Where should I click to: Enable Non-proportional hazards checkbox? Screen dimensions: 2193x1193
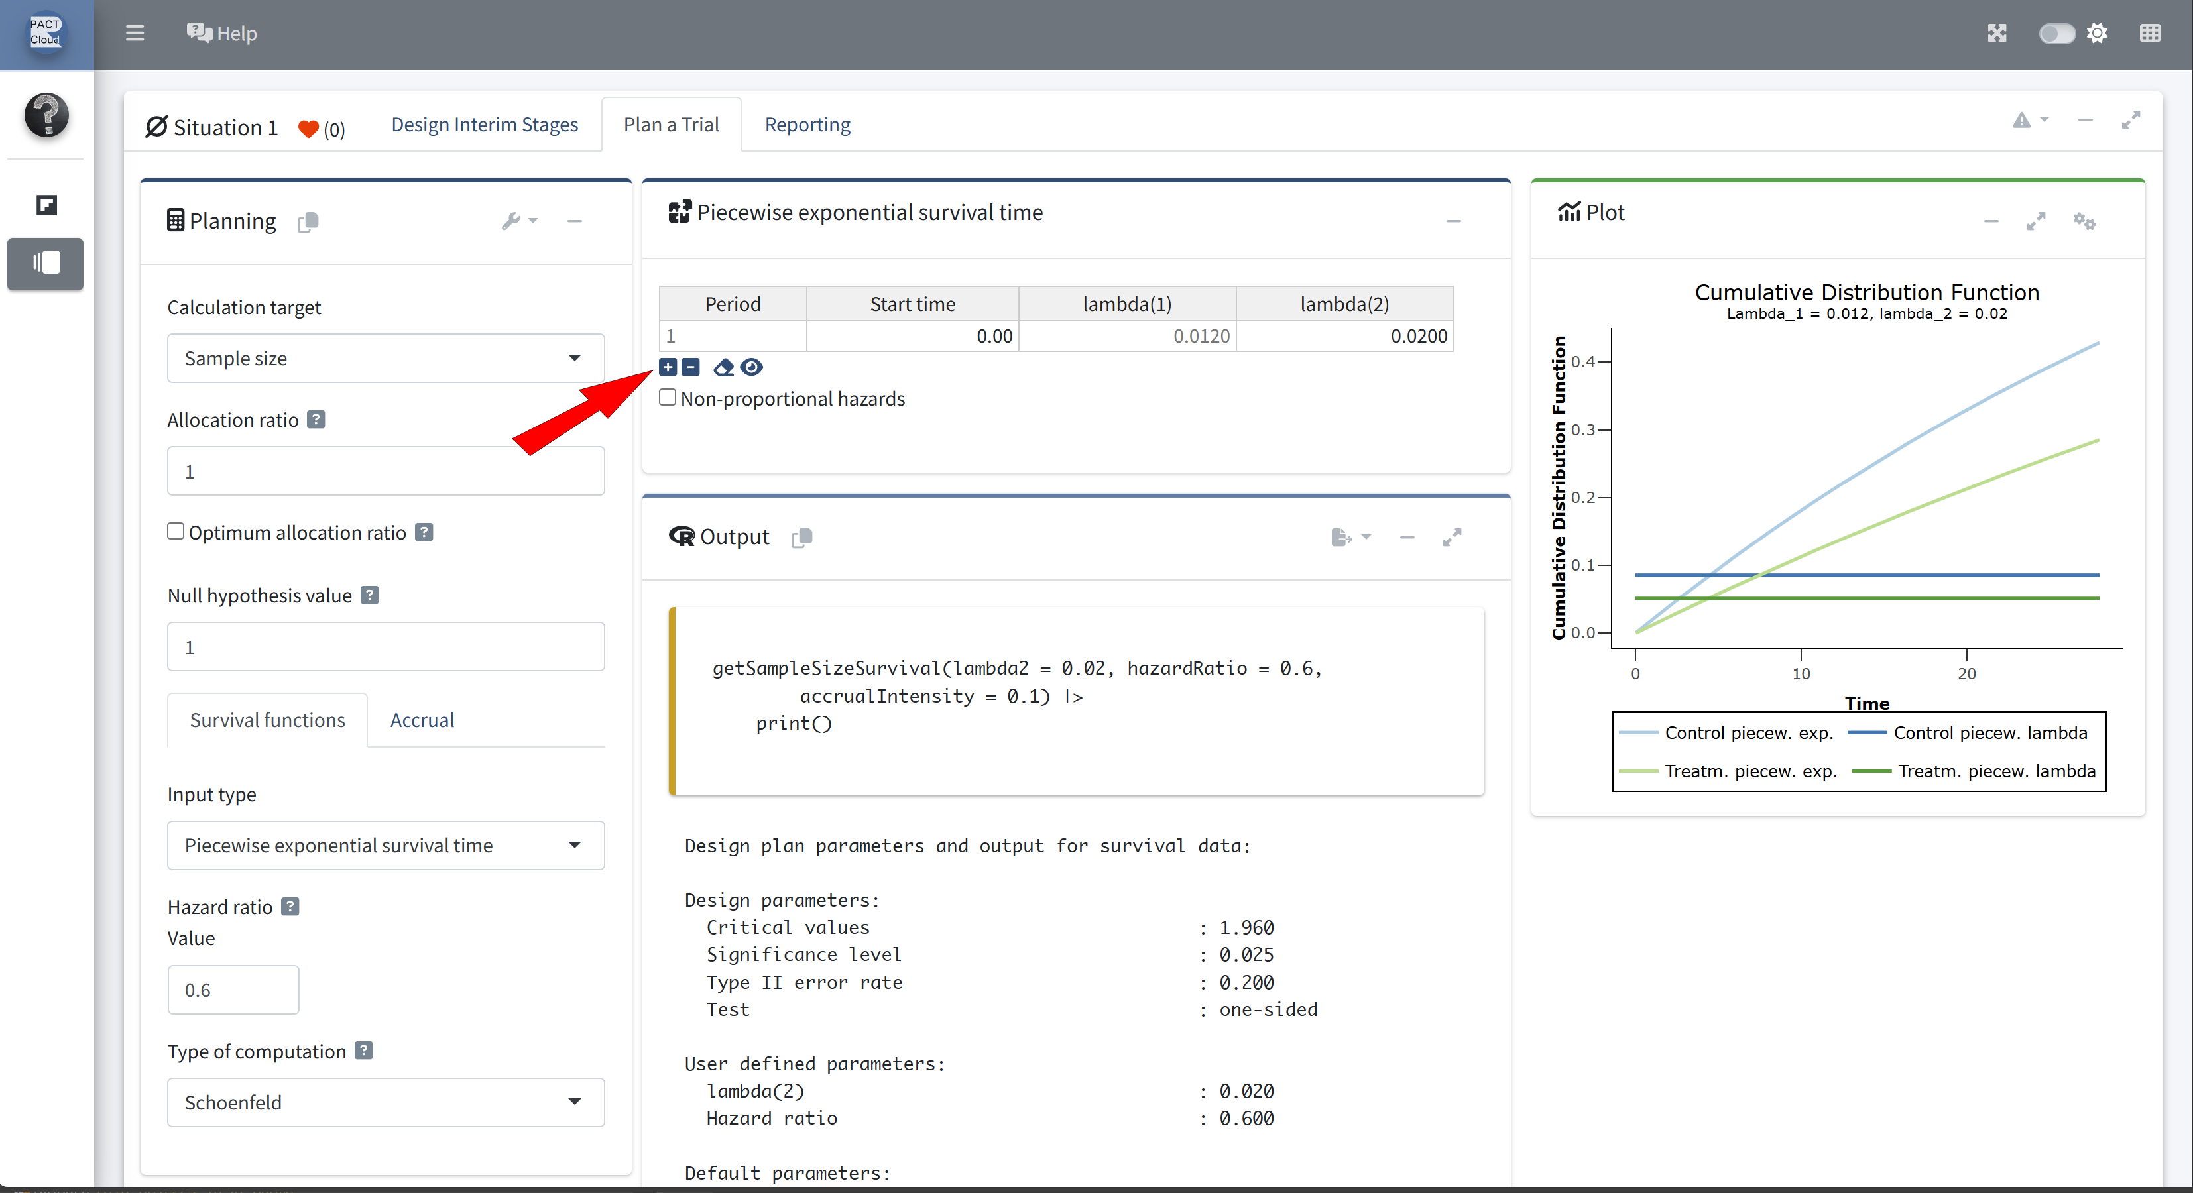tap(668, 398)
